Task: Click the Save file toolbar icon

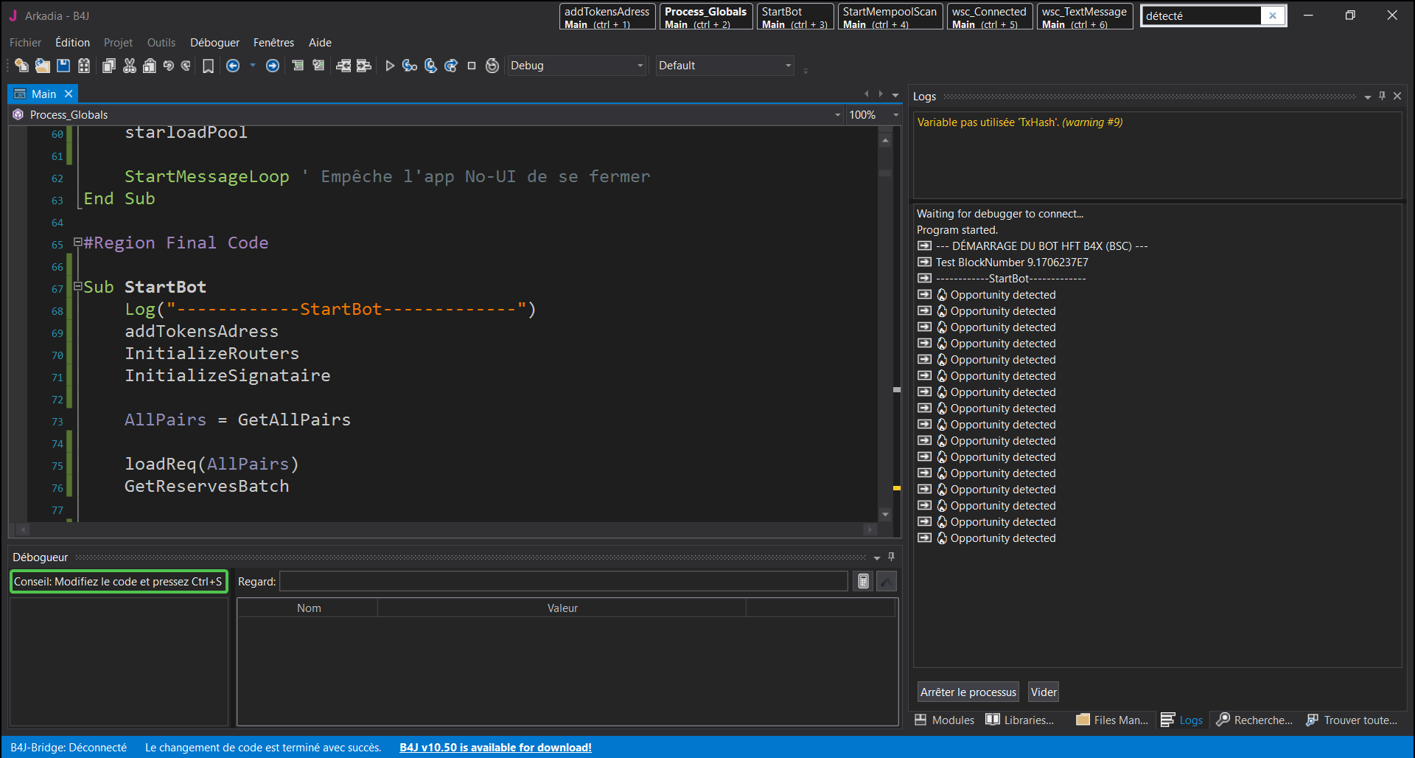Action: 63,66
